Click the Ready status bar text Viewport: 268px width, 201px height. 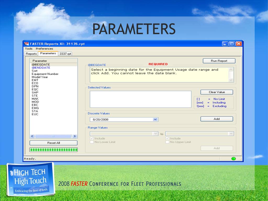point(30,159)
